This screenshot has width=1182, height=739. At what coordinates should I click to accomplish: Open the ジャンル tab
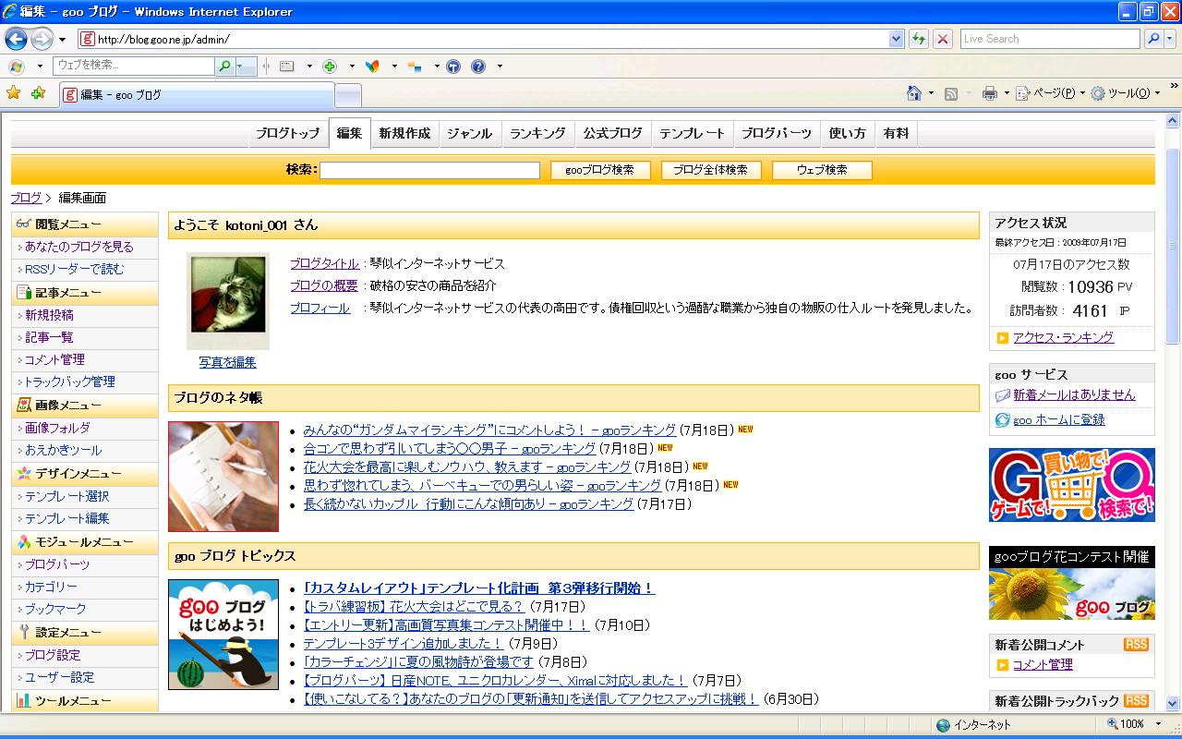(470, 133)
